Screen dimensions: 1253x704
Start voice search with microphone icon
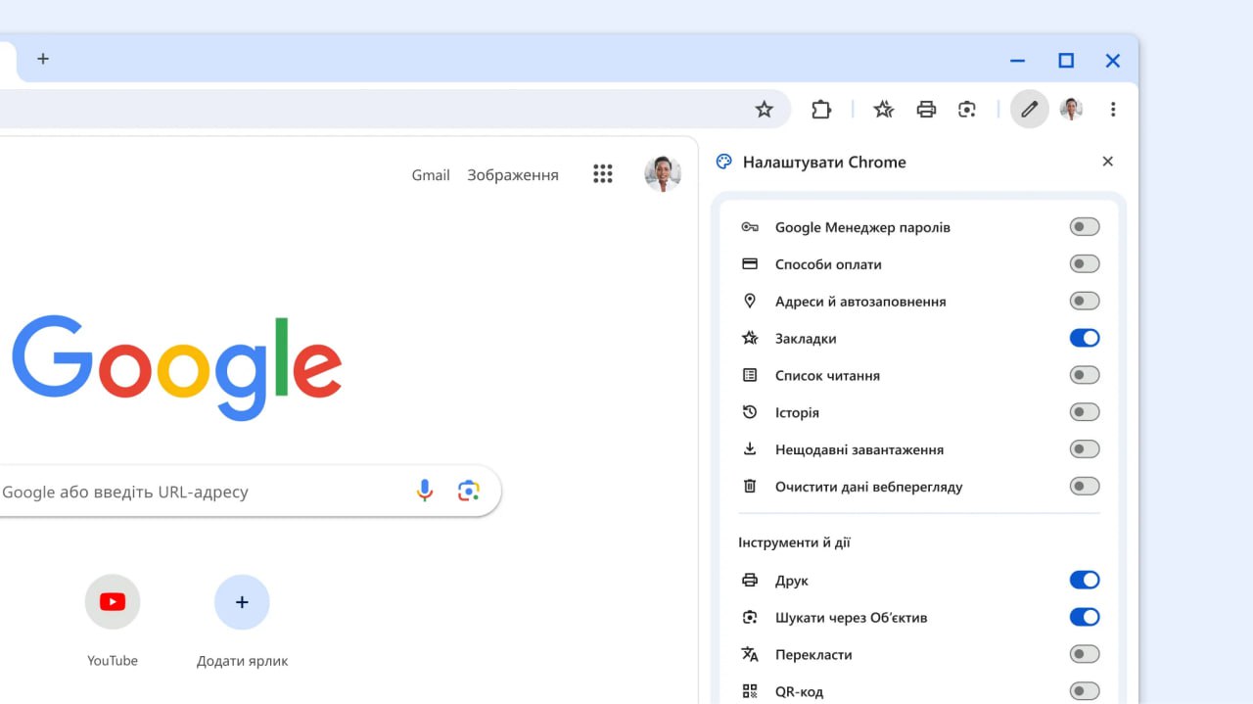click(425, 491)
